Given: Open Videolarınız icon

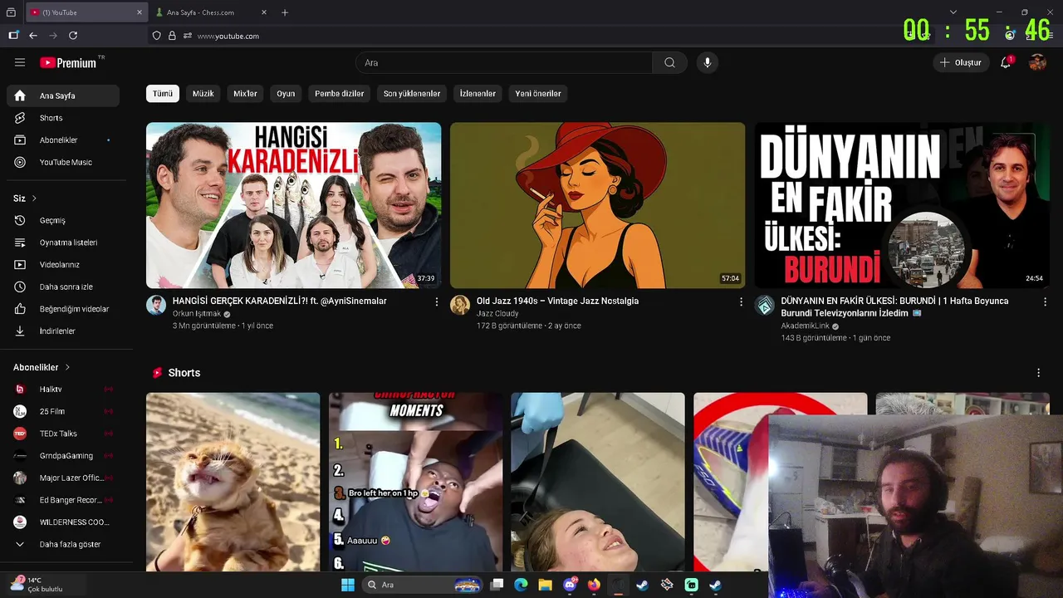Looking at the screenshot, I should click(20, 265).
